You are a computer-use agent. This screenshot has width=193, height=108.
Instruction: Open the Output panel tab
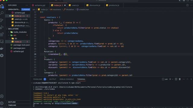[53, 79]
